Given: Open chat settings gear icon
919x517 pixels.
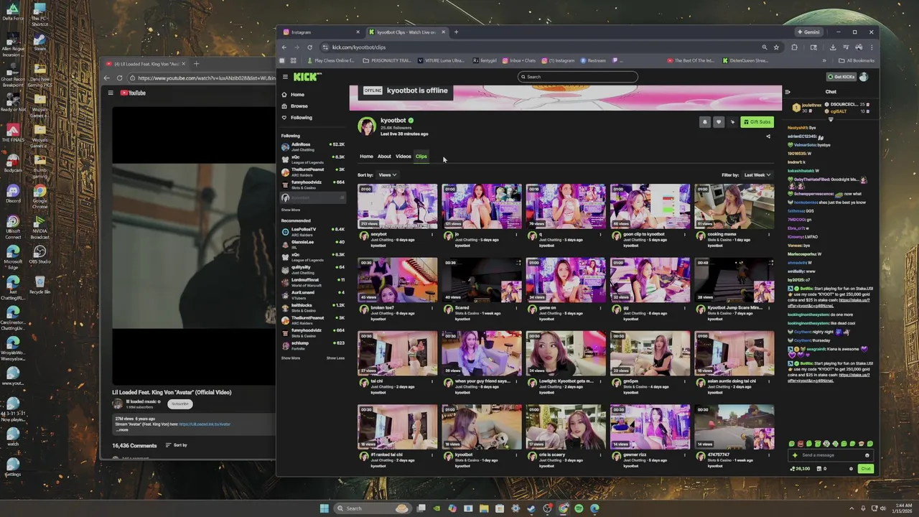Looking at the screenshot, I should click(x=852, y=469).
